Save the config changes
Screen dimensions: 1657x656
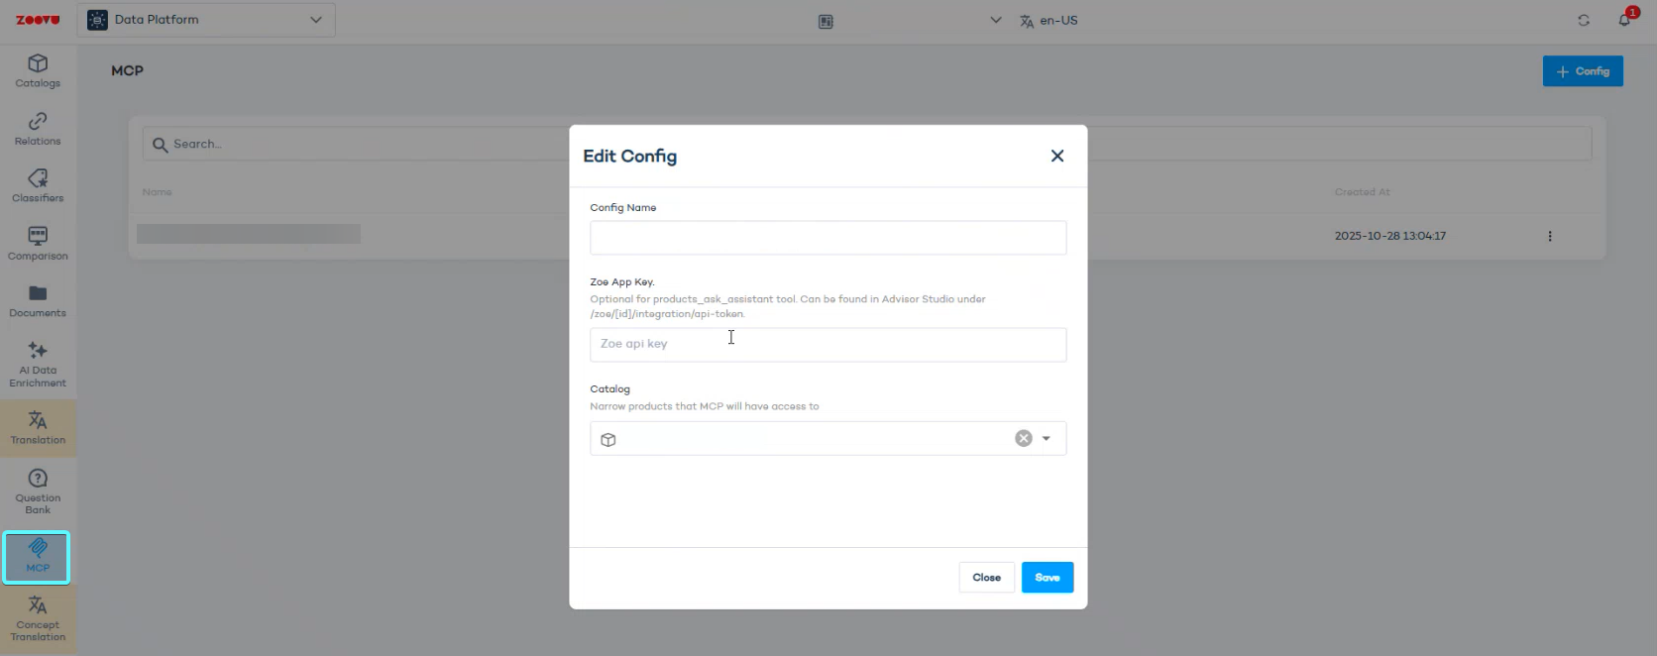coord(1048,578)
